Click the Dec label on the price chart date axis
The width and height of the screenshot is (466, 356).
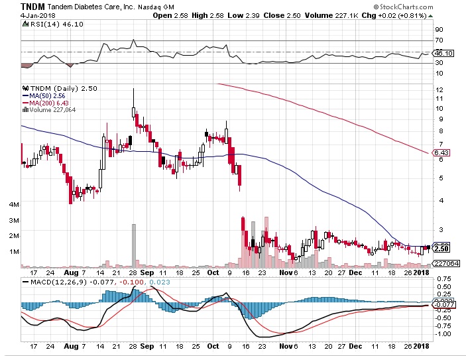pos(355,272)
